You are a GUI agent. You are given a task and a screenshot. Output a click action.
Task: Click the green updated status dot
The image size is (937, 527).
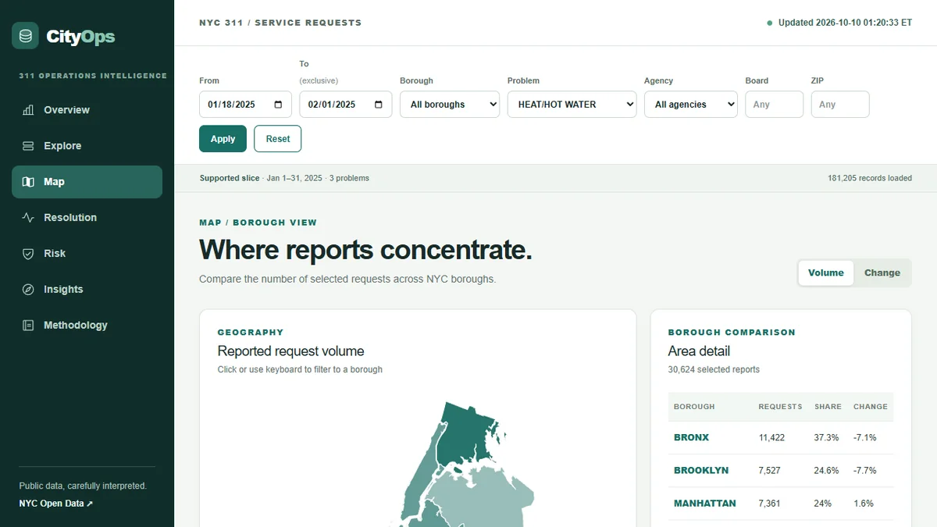pyautogui.click(x=769, y=23)
